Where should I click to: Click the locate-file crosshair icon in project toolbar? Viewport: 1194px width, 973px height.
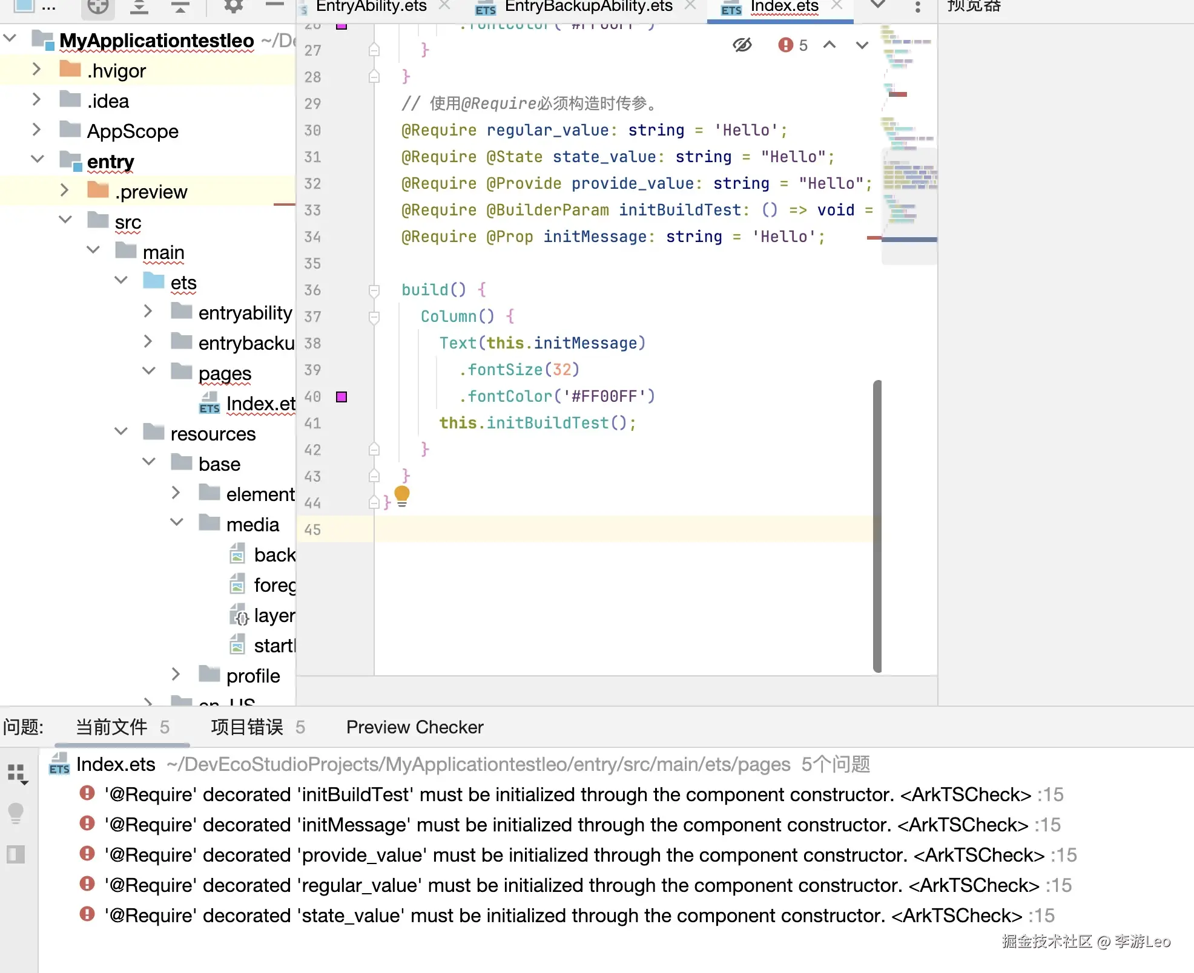97,7
